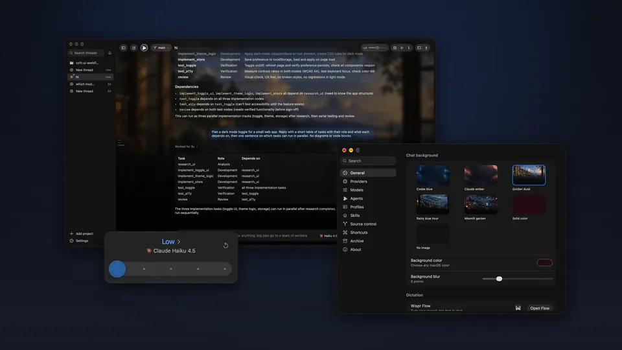Open Settings from chat sidebar bottom

[x=79, y=241]
